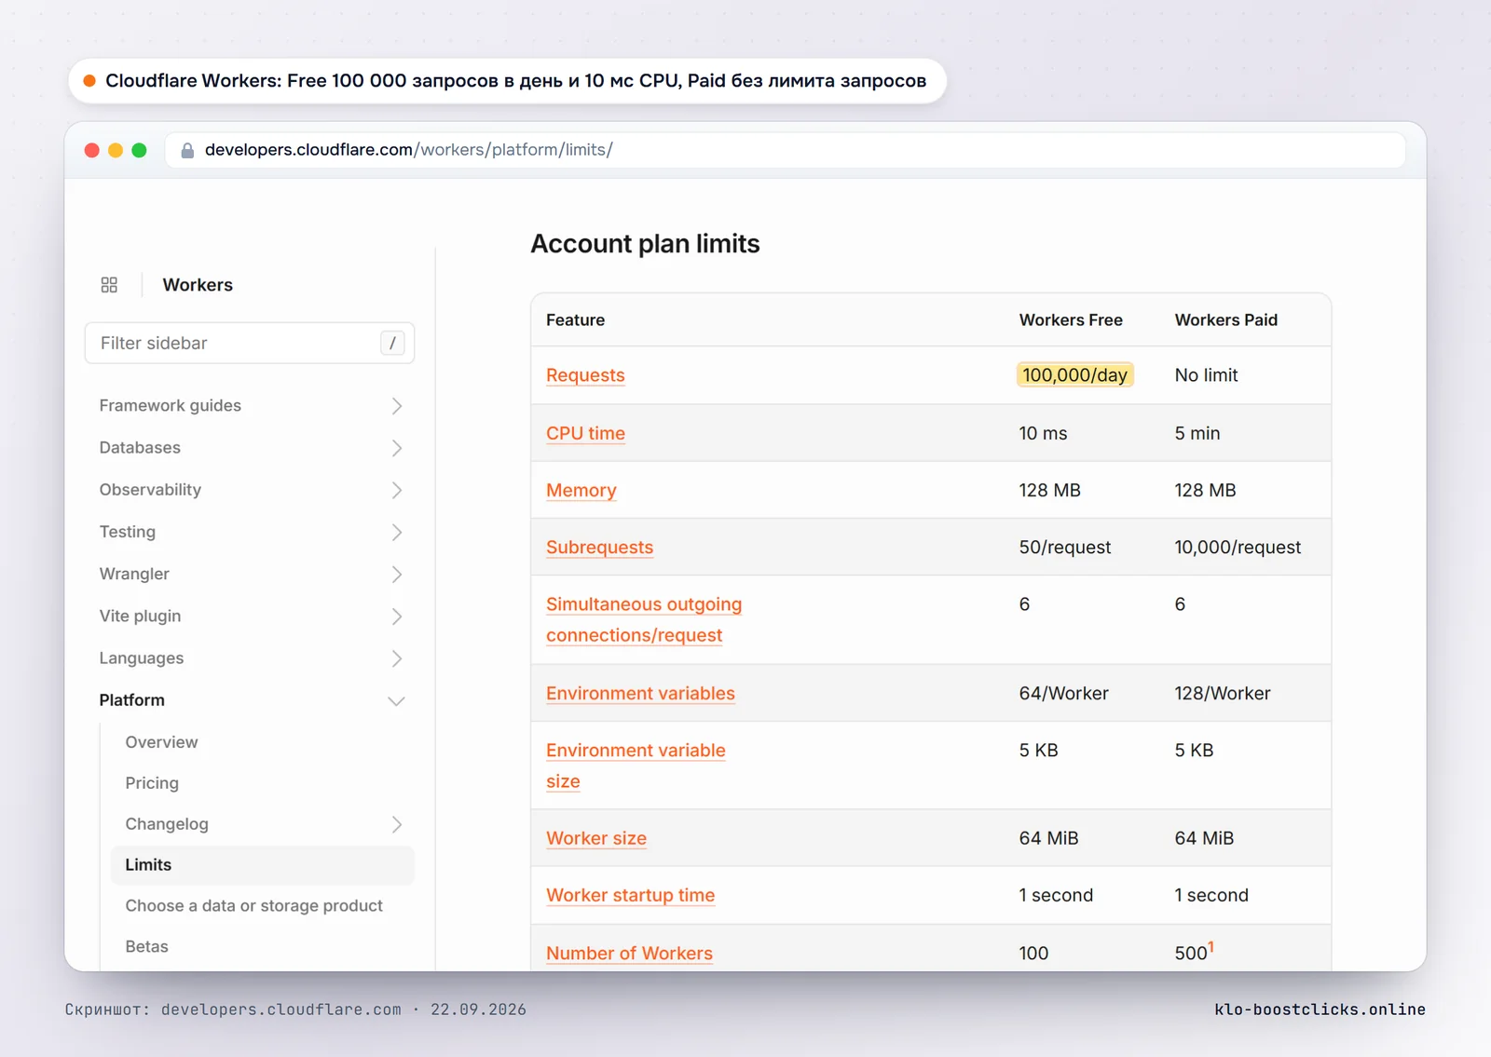This screenshot has width=1491, height=1057.
Task: Open the Changelog sidebar item
Action: pyautogui.click(x=167, y=824)
